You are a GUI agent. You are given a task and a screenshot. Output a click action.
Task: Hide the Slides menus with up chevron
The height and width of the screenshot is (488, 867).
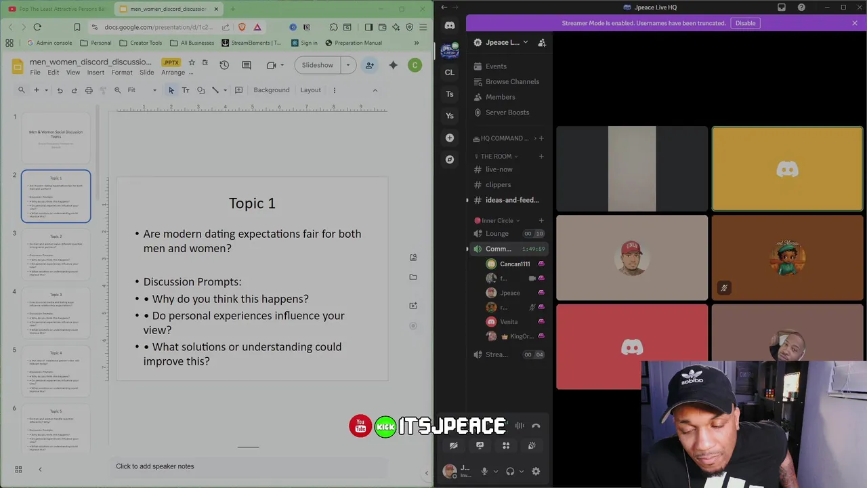click(x=375, y=90)
